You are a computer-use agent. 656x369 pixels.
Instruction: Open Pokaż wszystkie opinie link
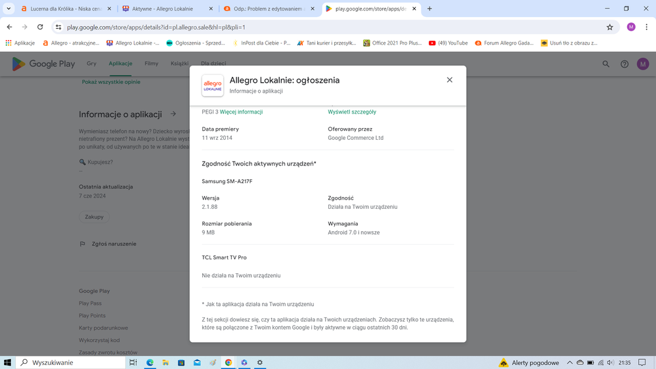(x=111, y=82)
